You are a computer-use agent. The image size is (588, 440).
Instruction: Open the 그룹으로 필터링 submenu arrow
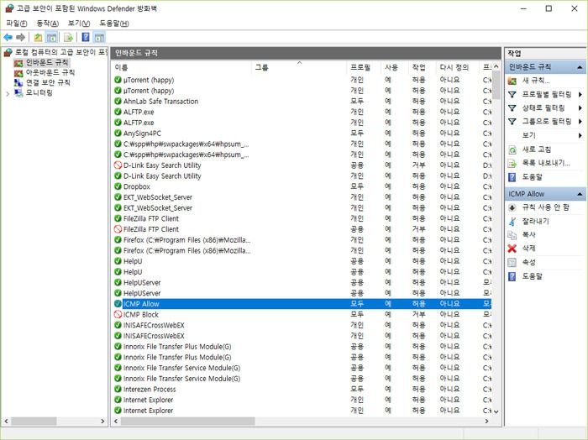580,122
